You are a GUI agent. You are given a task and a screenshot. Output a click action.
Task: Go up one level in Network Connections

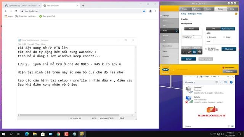pos(197,76)
